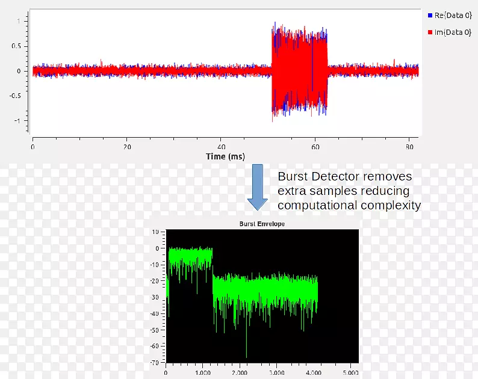Click the -70 label on Burst Envelope y-axis
This screenshot has width=478, height=379.
click(x=155, y=363)
